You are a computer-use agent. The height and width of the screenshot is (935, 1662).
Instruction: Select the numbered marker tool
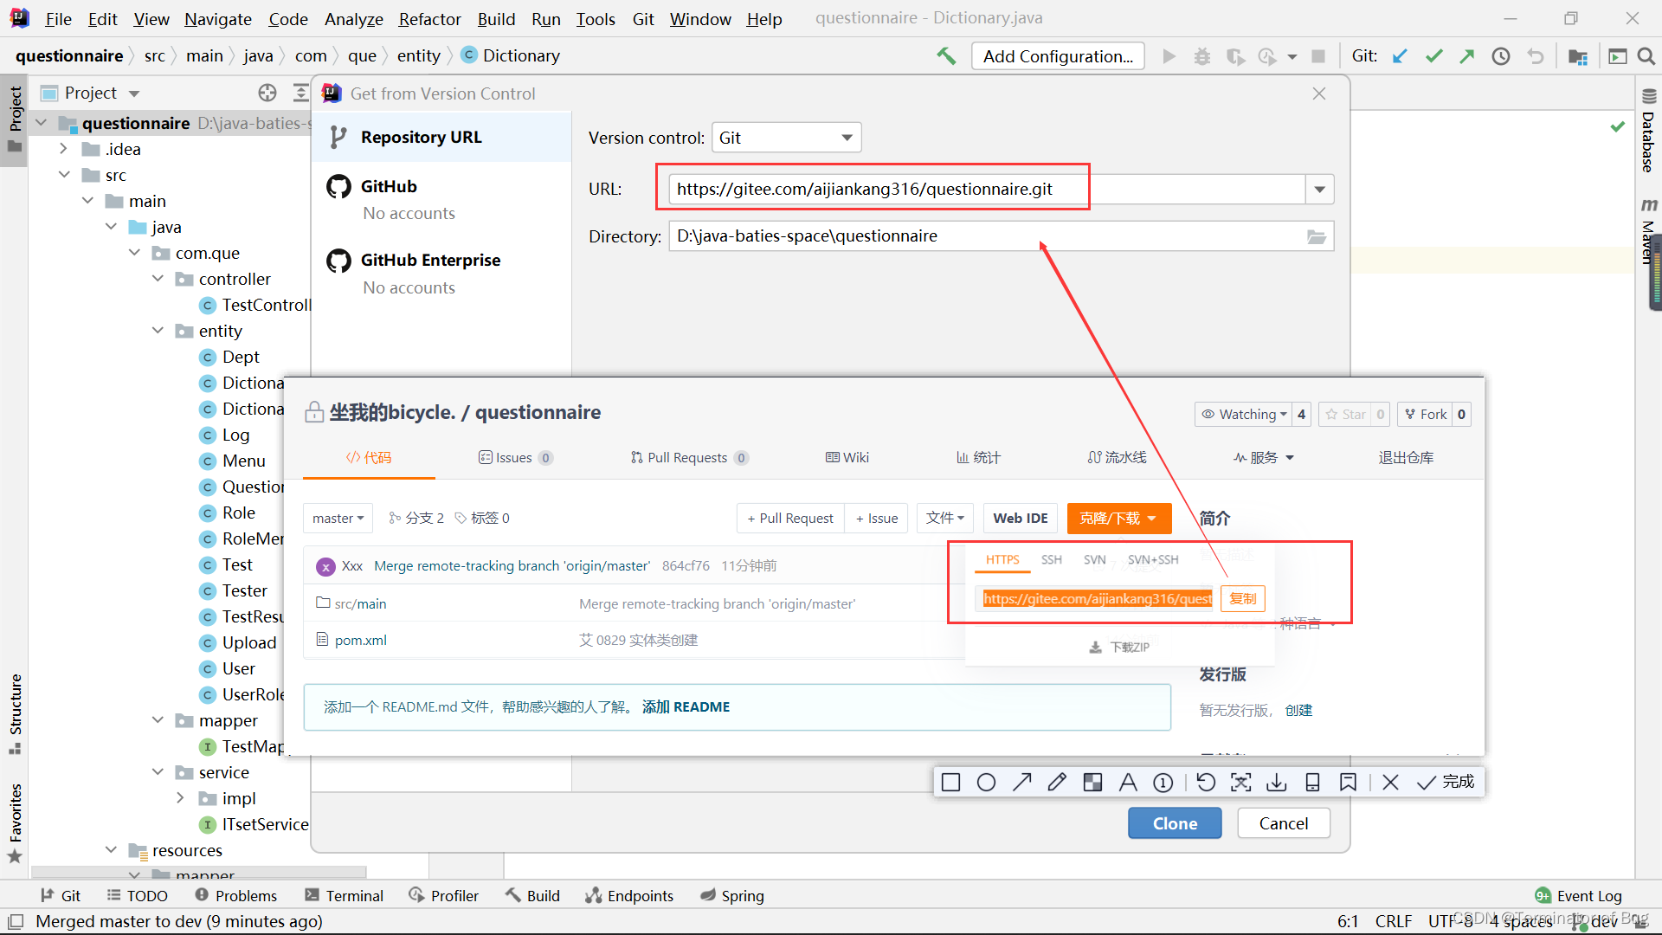click(1163, 783)
